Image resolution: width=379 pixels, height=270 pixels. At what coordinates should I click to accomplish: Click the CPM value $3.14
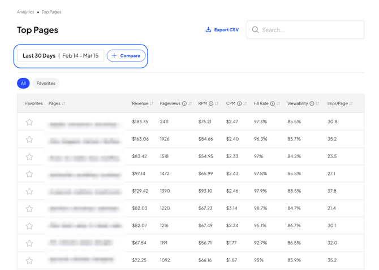(232, 208)
